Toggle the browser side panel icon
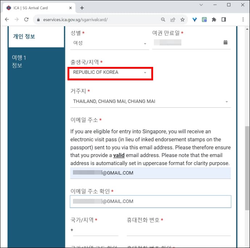Image resolution: width=250 pixels, height=248 pixels. pos(224,20)
